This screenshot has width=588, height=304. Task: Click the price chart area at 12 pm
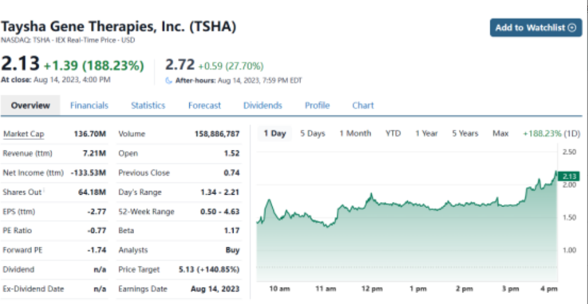(370, 233)
